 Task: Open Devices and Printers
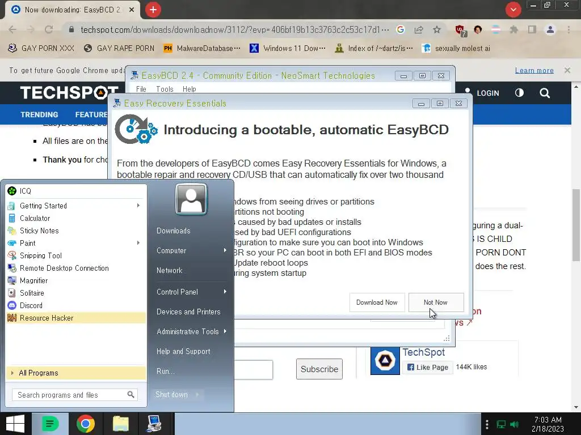point(188,312)
